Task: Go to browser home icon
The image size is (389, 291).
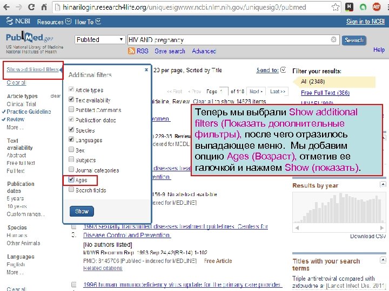Action: click(44, 7)
